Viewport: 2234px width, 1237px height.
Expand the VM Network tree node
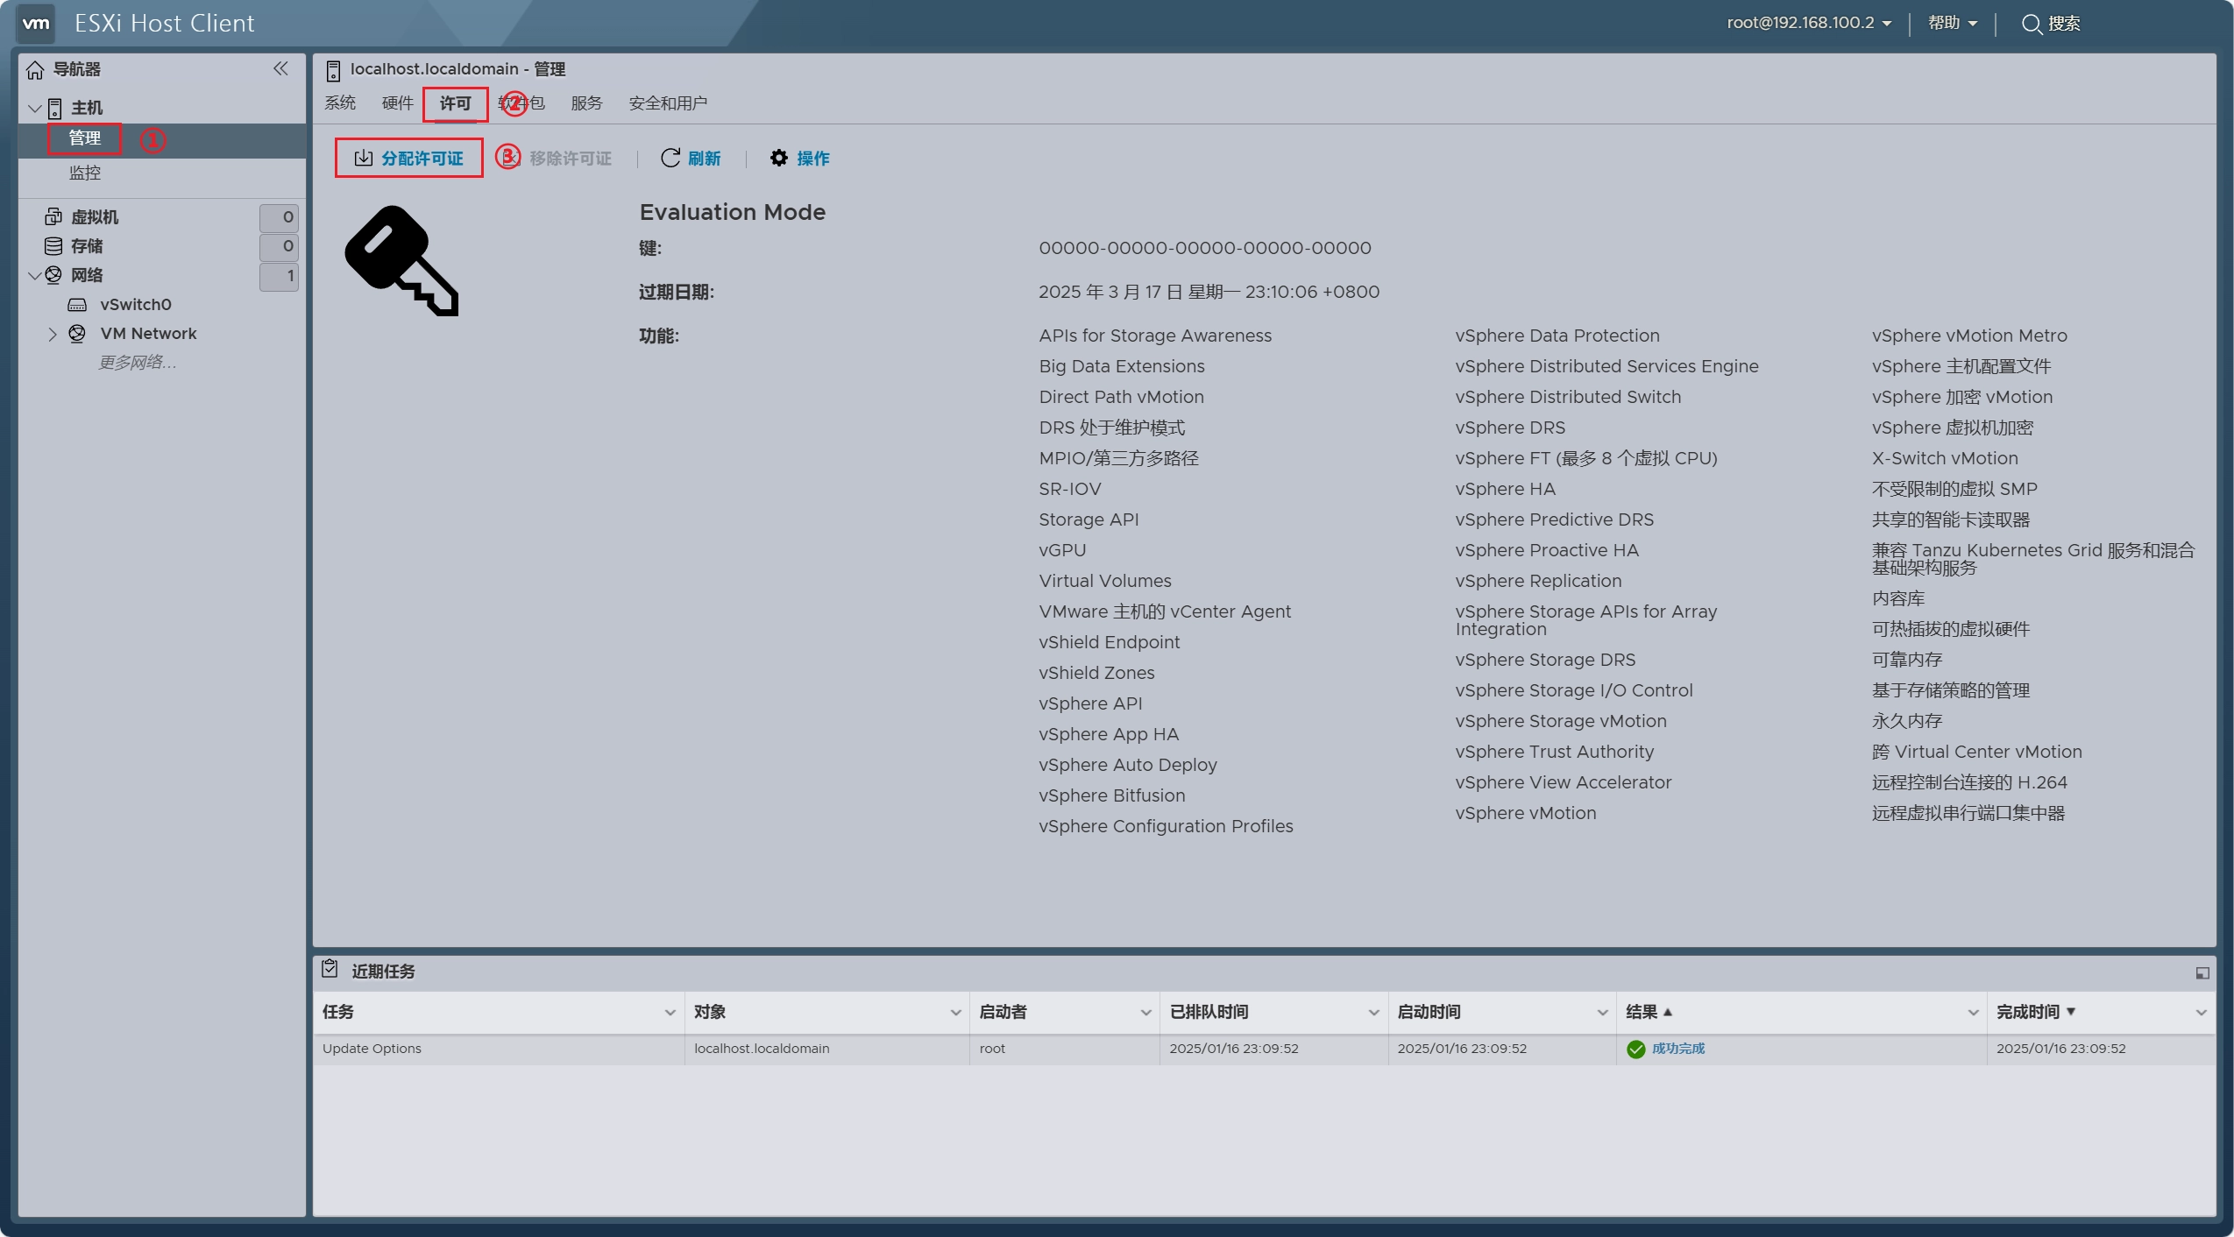click(52, 334)
